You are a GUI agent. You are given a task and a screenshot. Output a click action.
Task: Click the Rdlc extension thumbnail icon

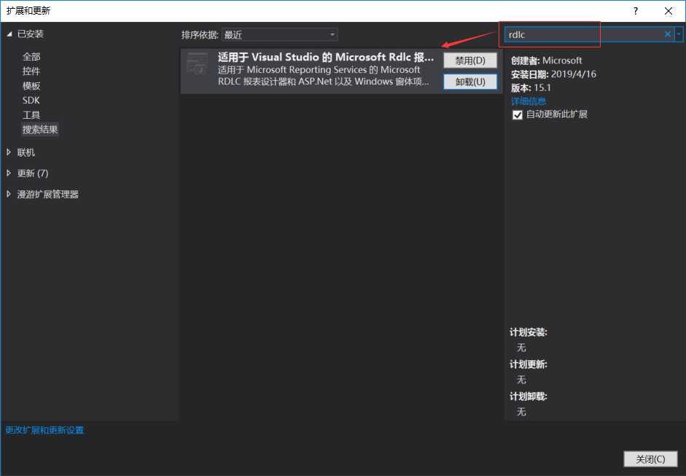pos(197,63)
